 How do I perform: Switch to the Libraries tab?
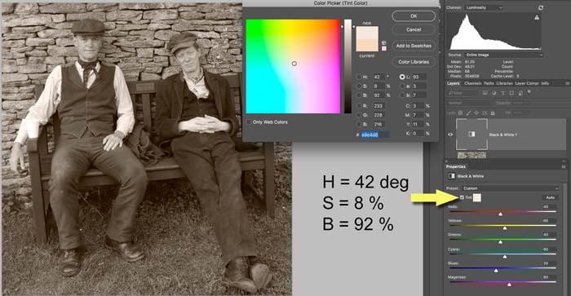click(x=504, y=83)
